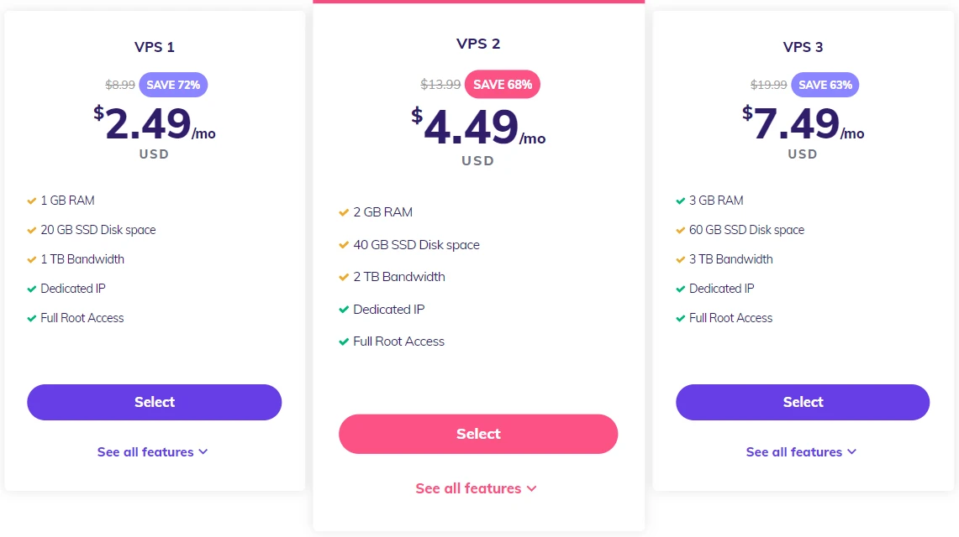
Task: Click the checkmark next to 1 TB Bandwidth
Action: point(33,259)
